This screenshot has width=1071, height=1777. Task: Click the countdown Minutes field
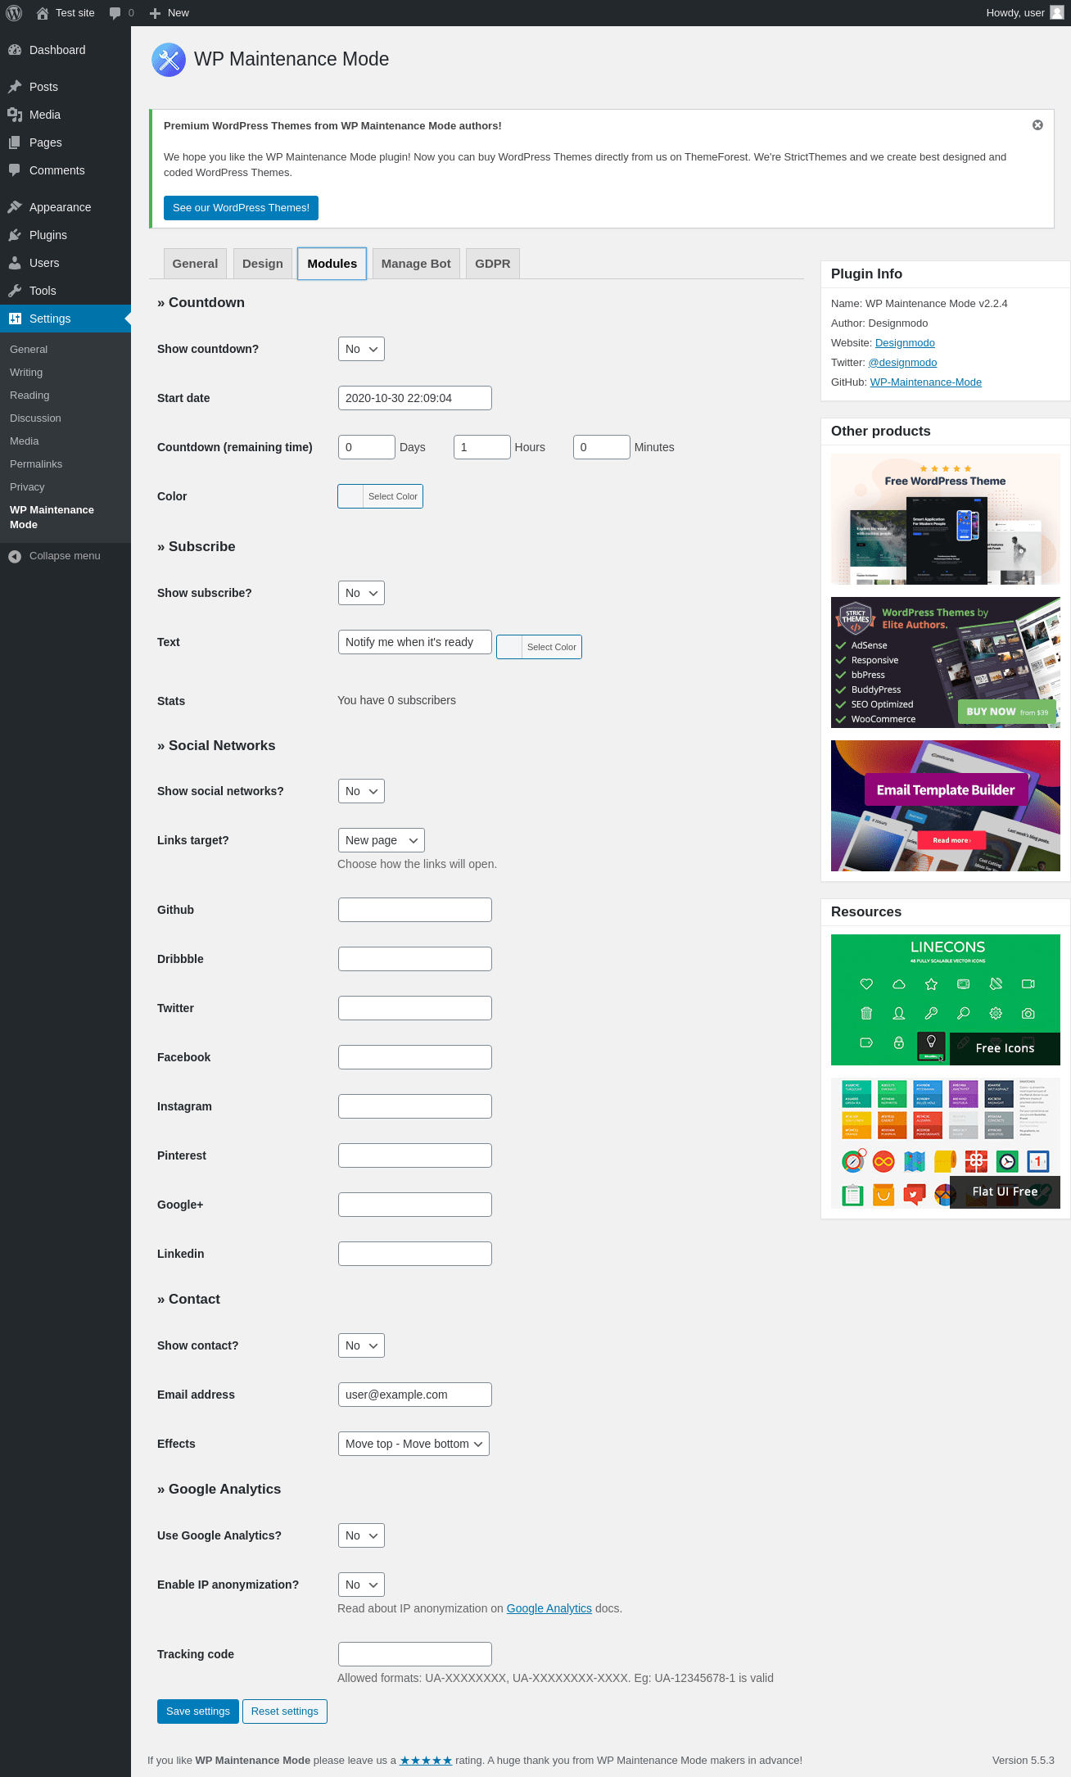pos(602,447)
